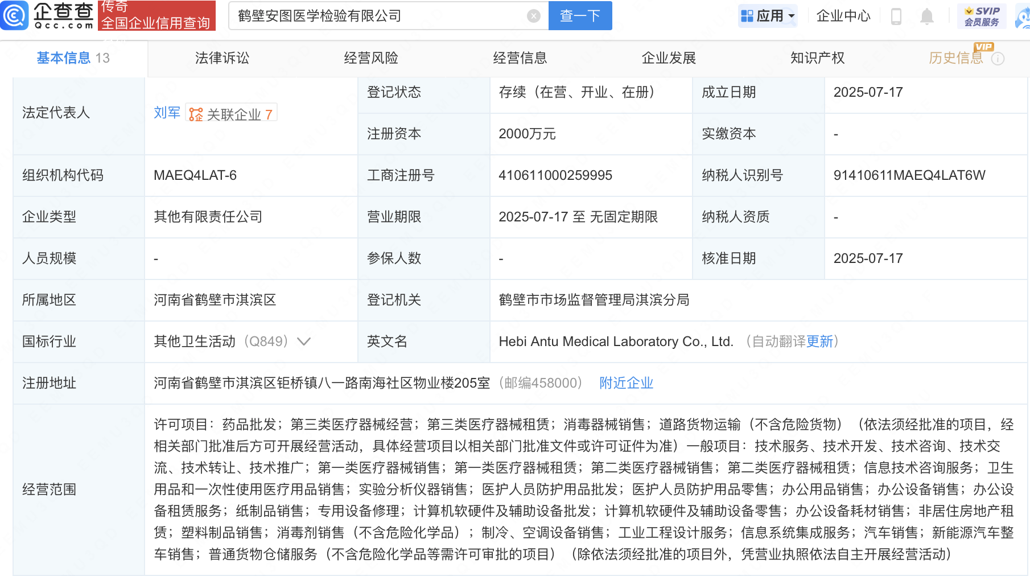This screenshot has width=1030, height=576.
Task: Click the 经营范围 row label
Action: 49,489
